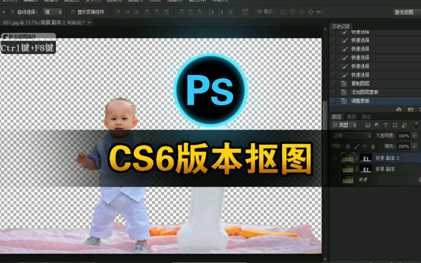Screen dimensions: 421x263
Task: Select the 3D scale camera icon
Action: tap(320, 12)
